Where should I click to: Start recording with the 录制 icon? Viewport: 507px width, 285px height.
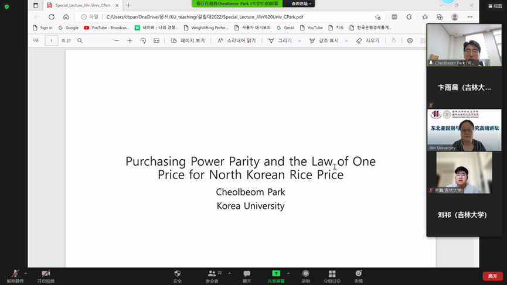tap(305, 274)
